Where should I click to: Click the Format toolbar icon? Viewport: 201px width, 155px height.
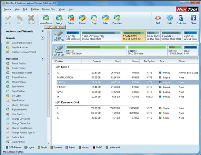pos(82,18)
